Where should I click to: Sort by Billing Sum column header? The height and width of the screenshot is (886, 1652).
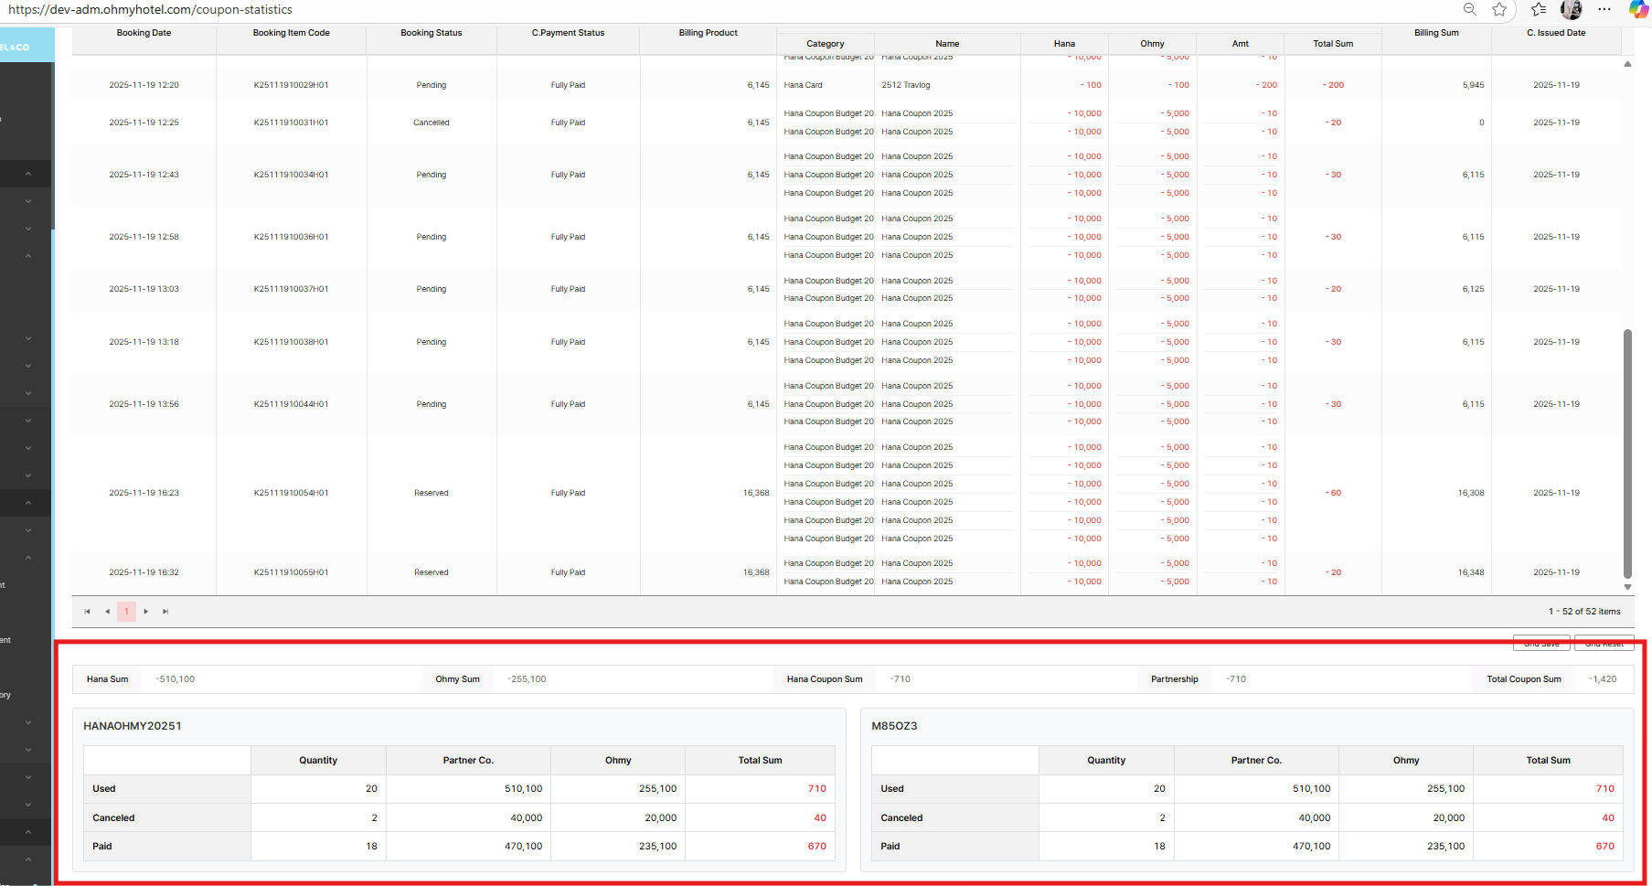(x=1436, y=33)
